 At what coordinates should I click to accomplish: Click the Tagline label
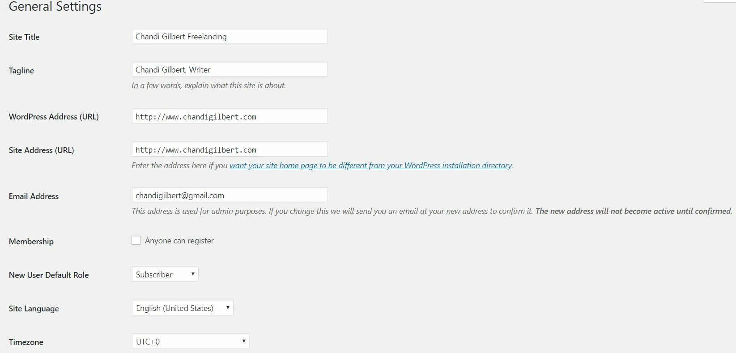pyautogui.click(x=21, y=71)
